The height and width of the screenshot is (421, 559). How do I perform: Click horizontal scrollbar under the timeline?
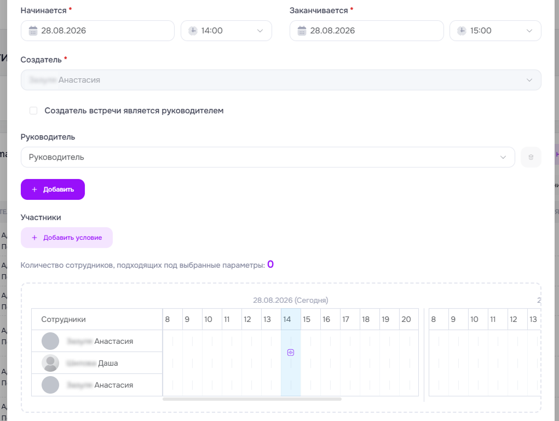coord(252,399)
